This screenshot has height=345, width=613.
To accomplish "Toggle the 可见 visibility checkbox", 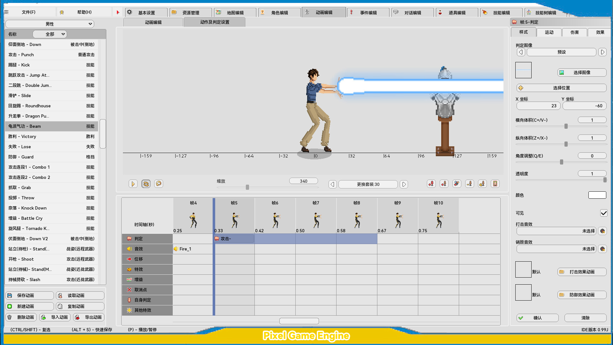I will coord(604,213).
